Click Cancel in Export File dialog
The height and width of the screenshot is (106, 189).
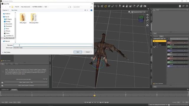[88, 52]
